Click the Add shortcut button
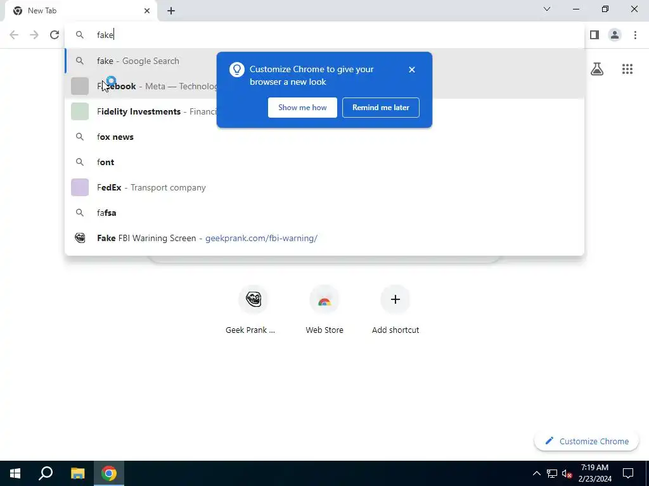Image resolution: width=649 pixels, height=486 pixels. click(x=395, y=309)
